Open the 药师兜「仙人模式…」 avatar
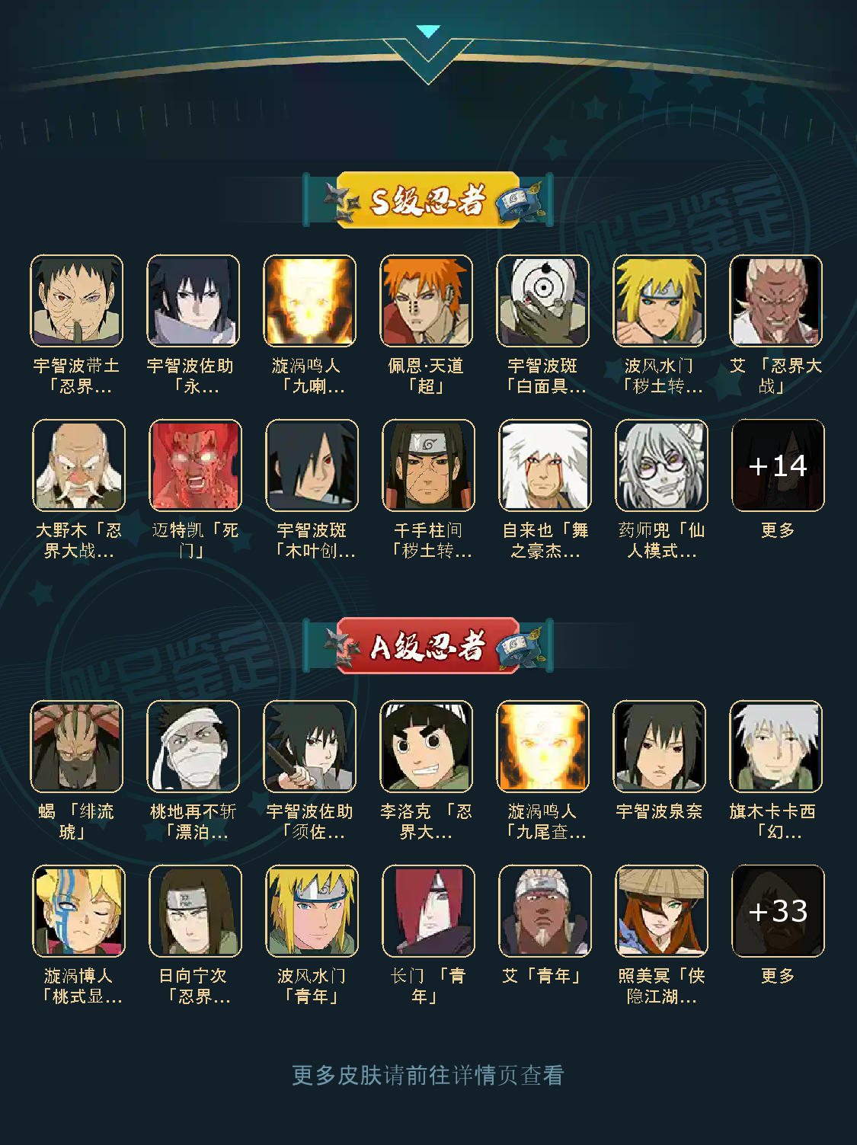Image resolution: width=857 pixels, height=1145 pixels. coord(661,465)
